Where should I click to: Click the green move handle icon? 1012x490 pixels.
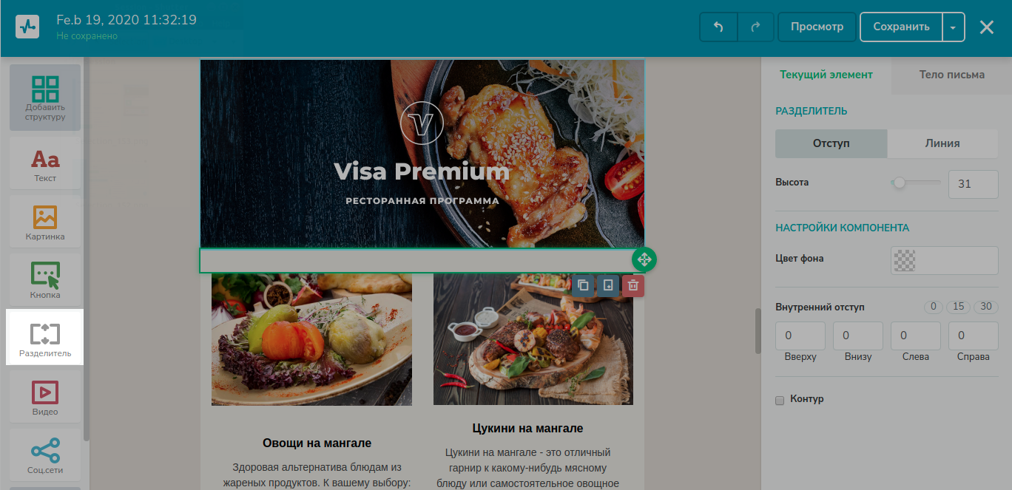pos(644,259)
